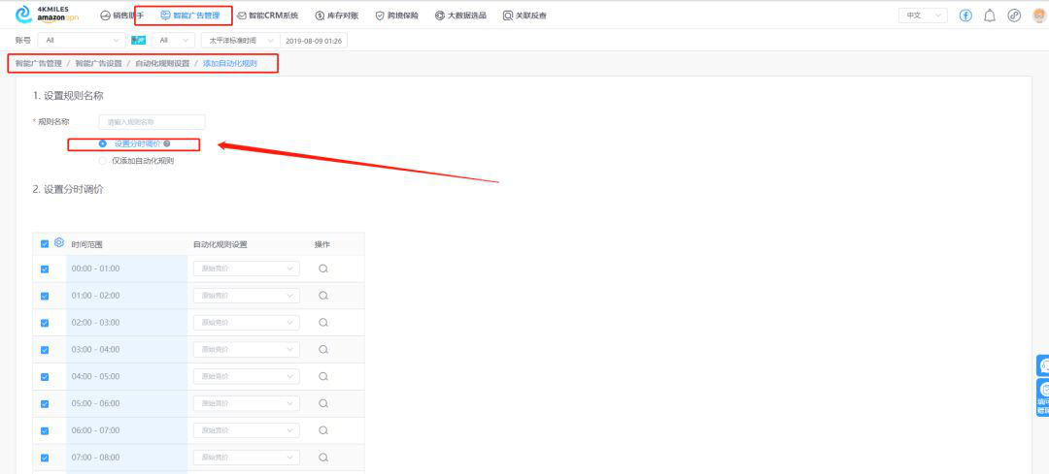Expand the 太平洋标准时间 timezone dropdown
Image resolution: width=1049 pixels, height=474 pixels.
pos(238,41)
